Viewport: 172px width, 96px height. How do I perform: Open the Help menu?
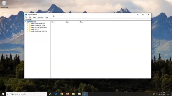pyautogui.click(x=46, y=17)
